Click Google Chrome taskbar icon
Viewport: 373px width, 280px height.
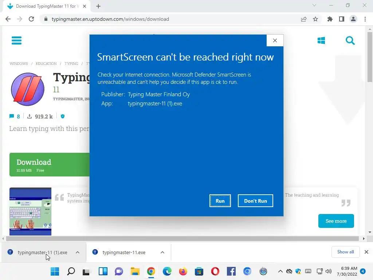(x=151, y=271)
